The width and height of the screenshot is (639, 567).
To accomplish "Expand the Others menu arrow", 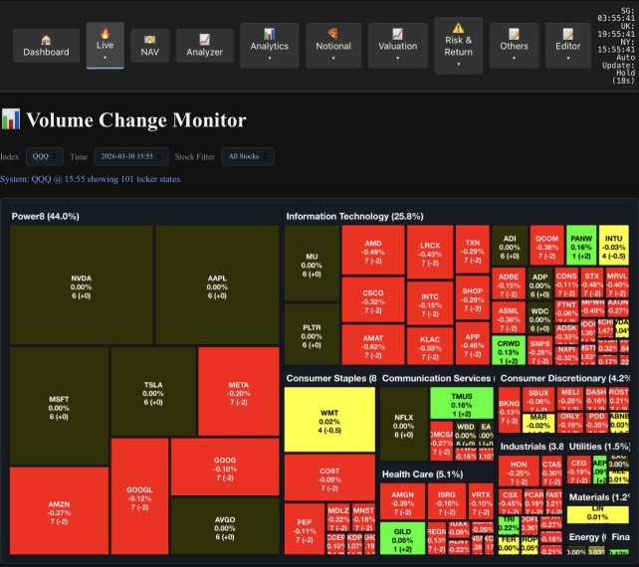I will click(x=514, y=58).
